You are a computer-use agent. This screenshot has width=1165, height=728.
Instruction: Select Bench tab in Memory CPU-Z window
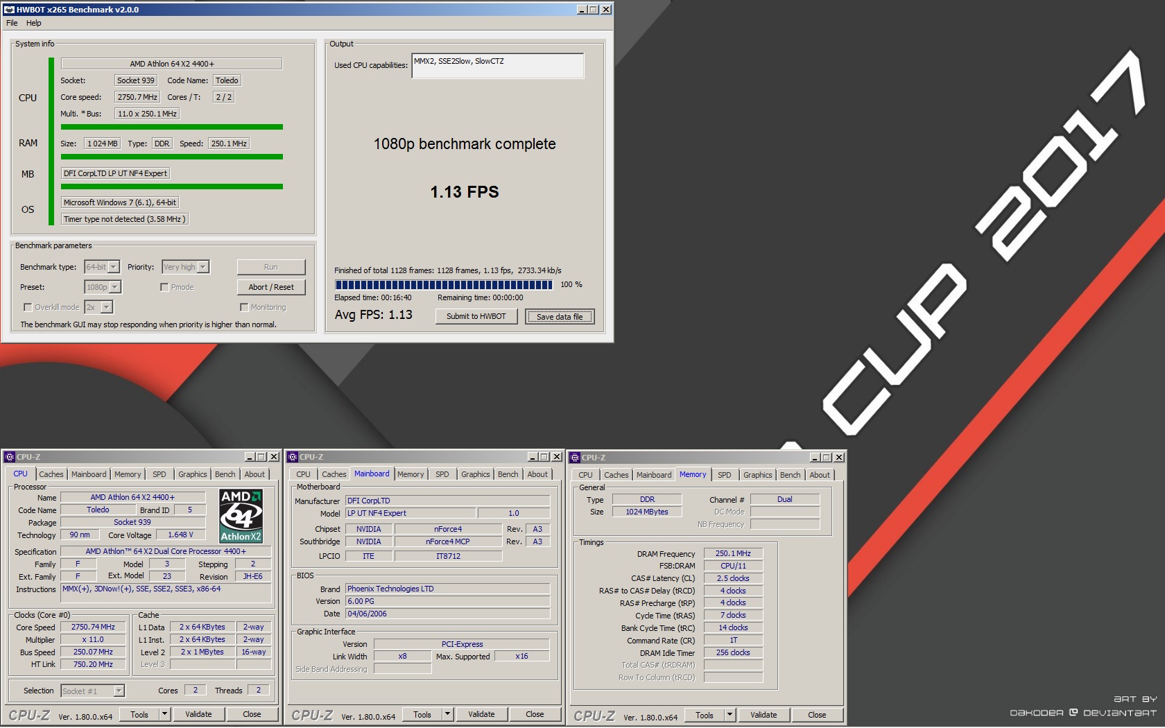[791, 475]
